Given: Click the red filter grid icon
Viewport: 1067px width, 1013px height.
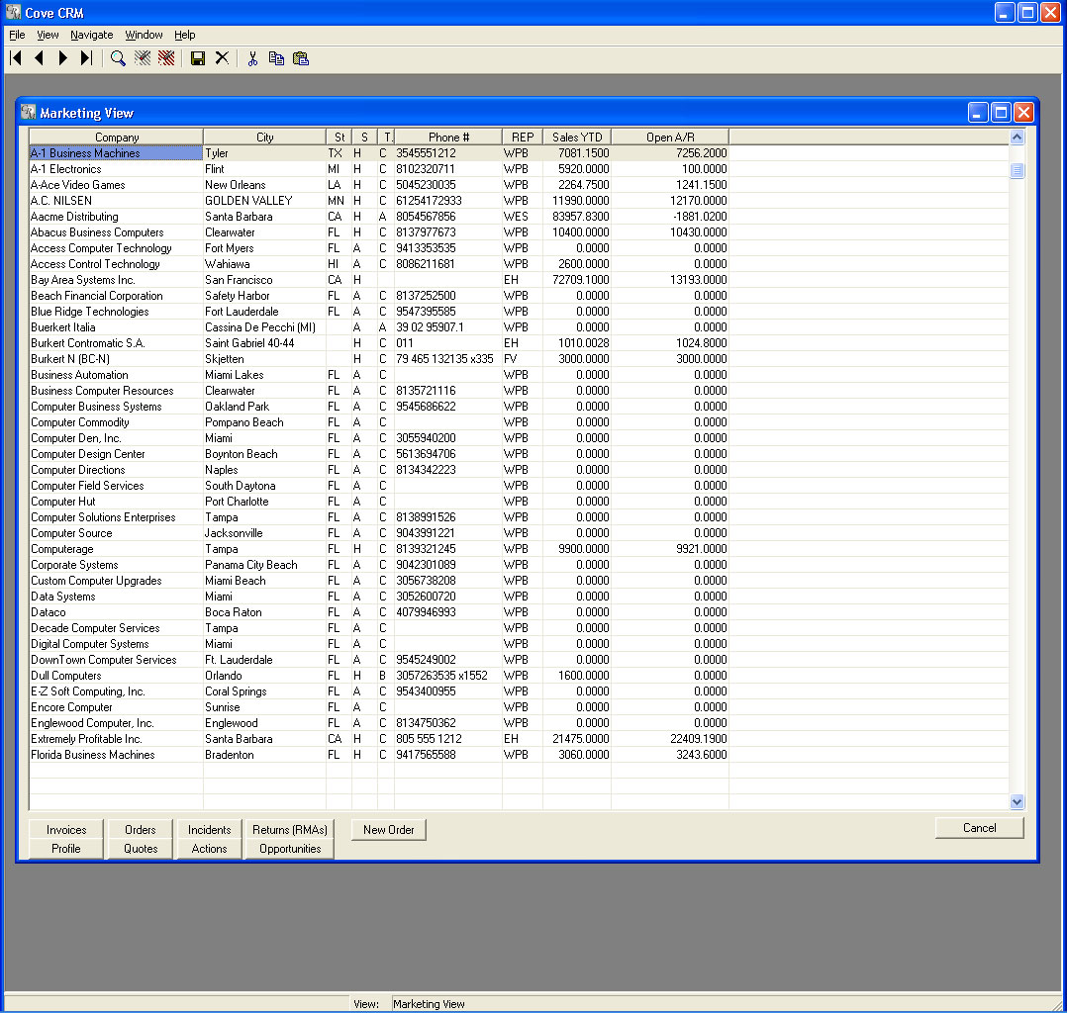Looking at the screenshot, I should (x=166, y=58).
